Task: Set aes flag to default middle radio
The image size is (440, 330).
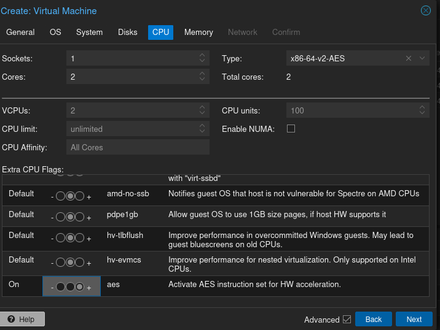Action: click(x=70, y=287)
